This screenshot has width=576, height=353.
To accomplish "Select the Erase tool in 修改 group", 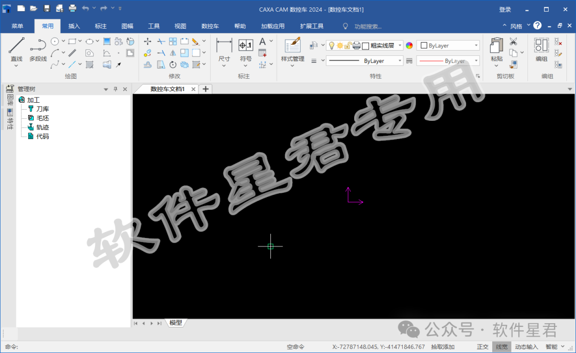I will pyautogui.click(x=196, y=42).
